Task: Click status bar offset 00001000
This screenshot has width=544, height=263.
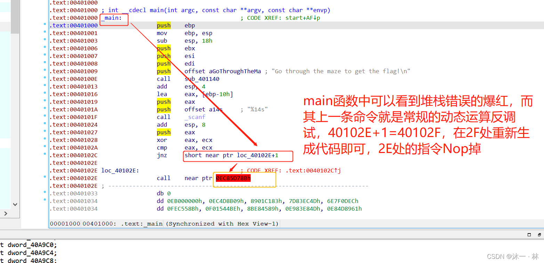Action: pos(65,224)
